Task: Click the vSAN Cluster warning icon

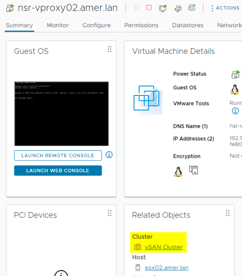Action: click(x=138, y=247)
